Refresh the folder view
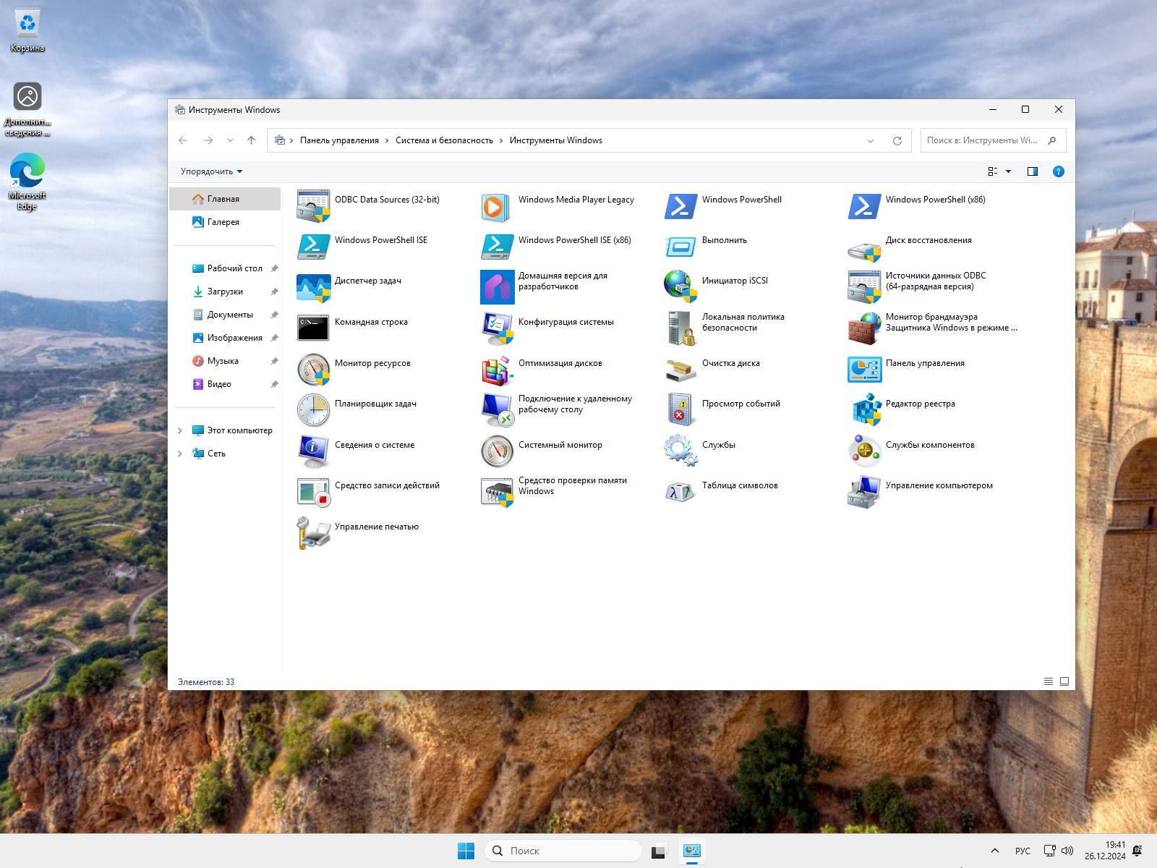Screen dimensions: 1157x868 pyautogui.click(x=897, y=141)
